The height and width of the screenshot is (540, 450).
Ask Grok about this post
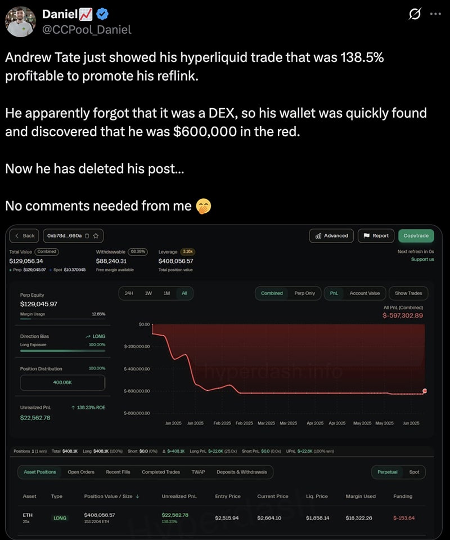(x=414, y=15)
